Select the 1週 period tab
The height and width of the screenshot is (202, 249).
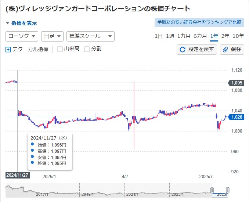coord(170,36)
